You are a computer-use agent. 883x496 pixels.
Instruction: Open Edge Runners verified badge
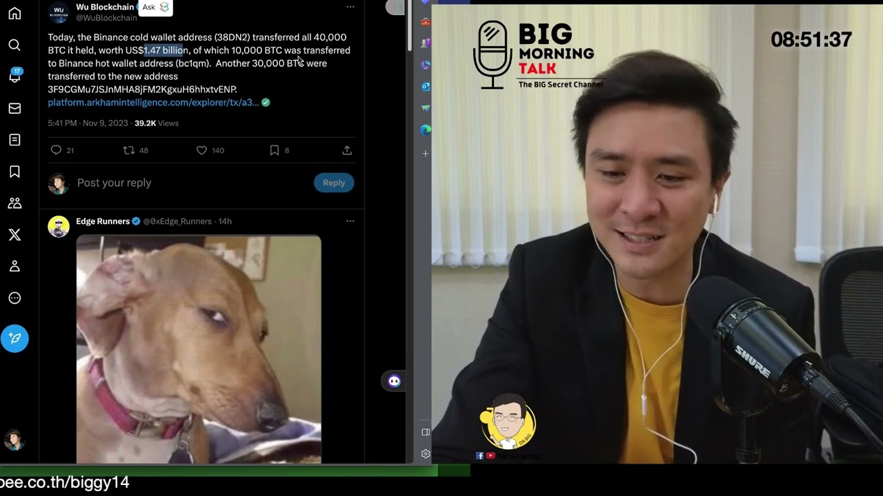tap(136, 221)
